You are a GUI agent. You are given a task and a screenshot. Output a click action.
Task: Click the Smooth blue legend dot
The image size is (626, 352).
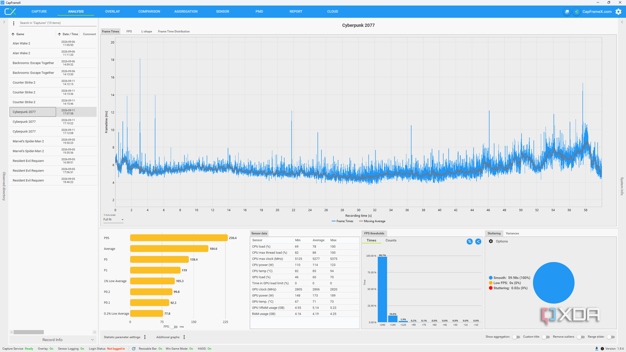pos(490,278)
